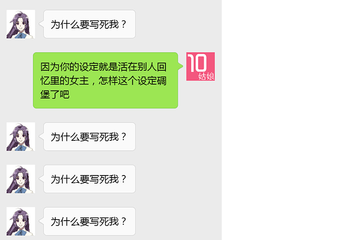Click the 为什么要写死我？ bubble above the last one
This screenshot has height=240, width=347.
pos(89,179)
